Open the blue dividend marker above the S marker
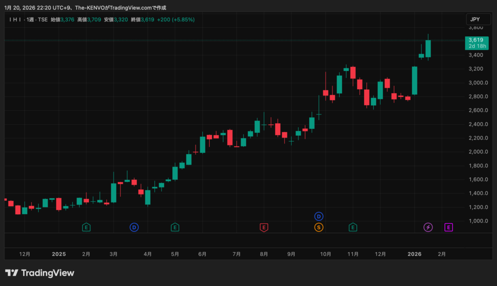Image resolution: width=497 pixels, height=286 pixels. pos(319,216)
